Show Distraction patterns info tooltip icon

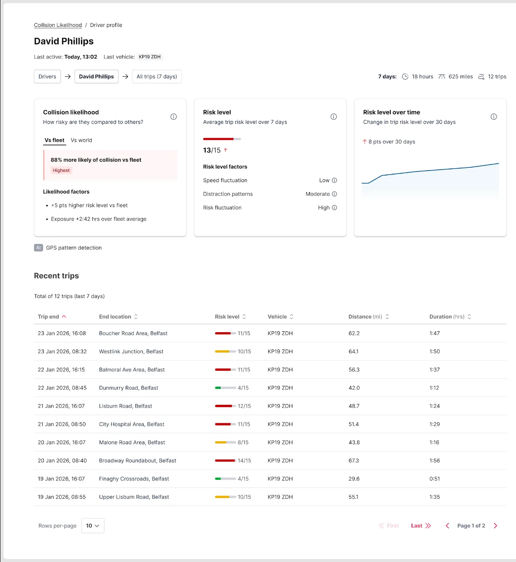click(x=334, y=194)
